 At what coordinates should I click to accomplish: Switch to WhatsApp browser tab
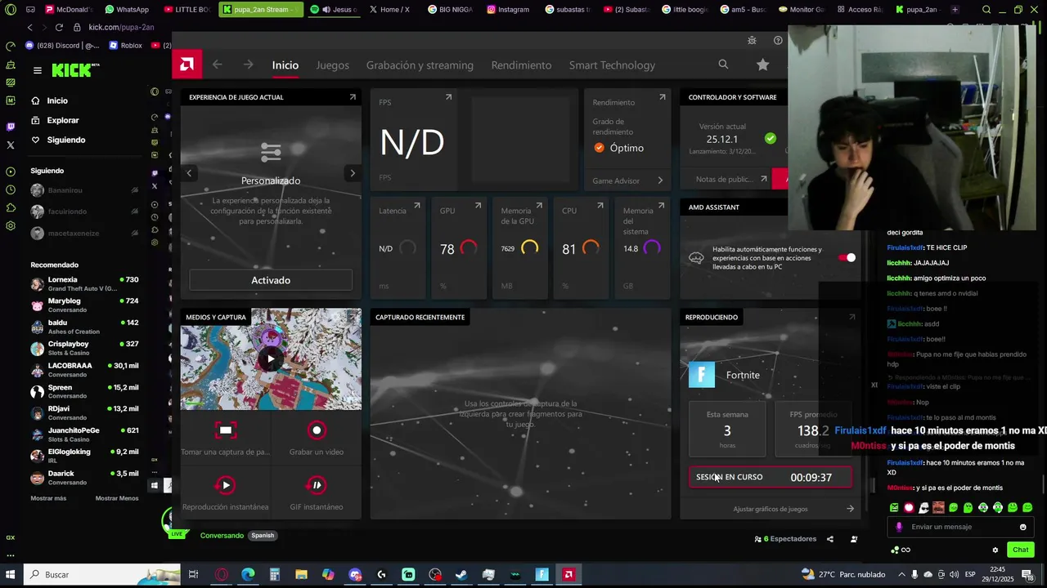[127, 10]
